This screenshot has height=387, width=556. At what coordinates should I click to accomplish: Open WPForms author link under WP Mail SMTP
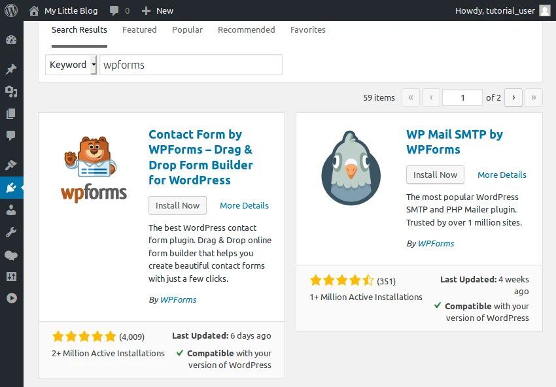click(x=436, y=243)
